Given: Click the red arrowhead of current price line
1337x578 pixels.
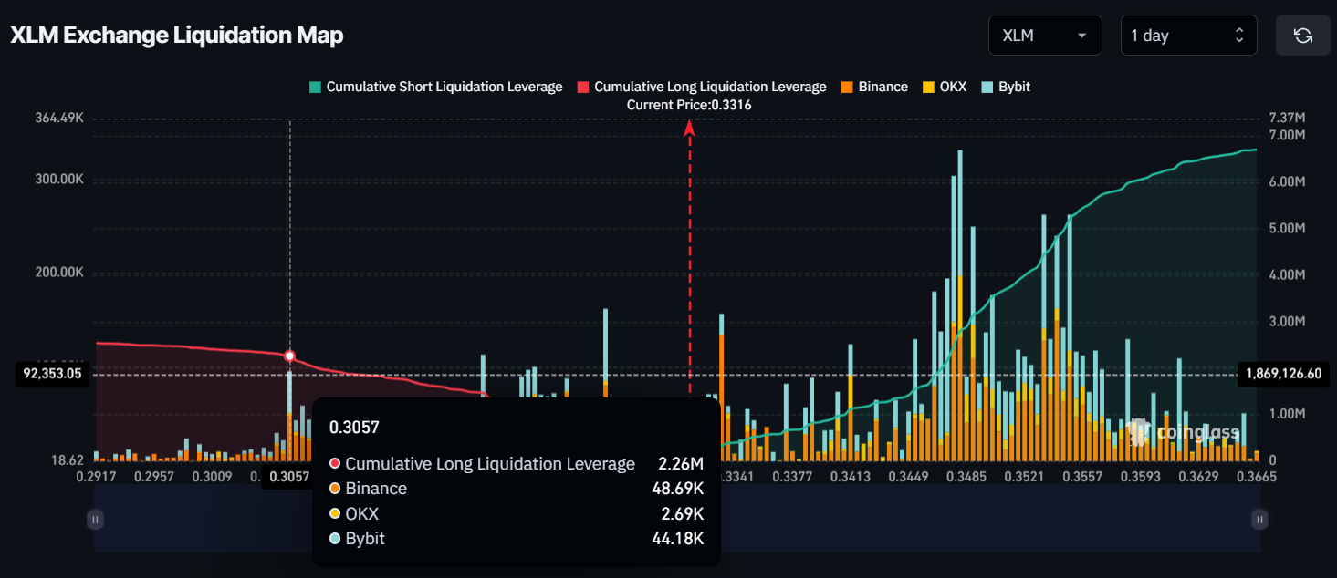Looking at the screenshot, I should click(689, 129).
